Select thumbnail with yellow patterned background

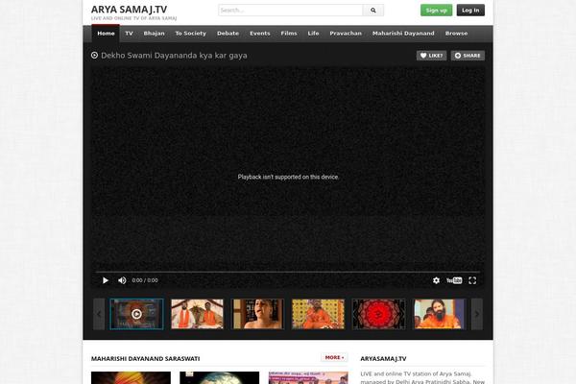(318, 314)
